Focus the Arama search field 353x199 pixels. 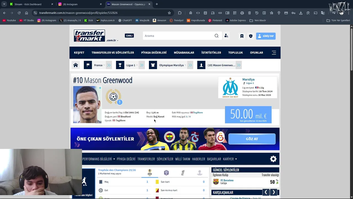(x=178, y=36)
